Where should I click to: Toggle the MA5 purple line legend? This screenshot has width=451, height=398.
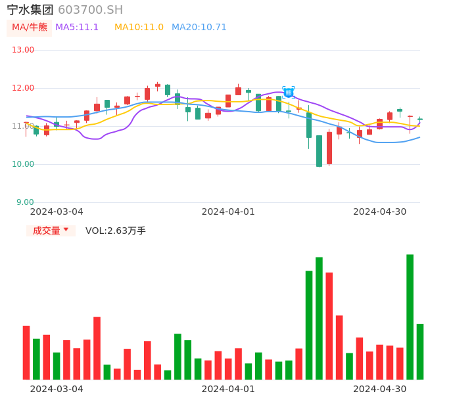click(x=77, y=28)
